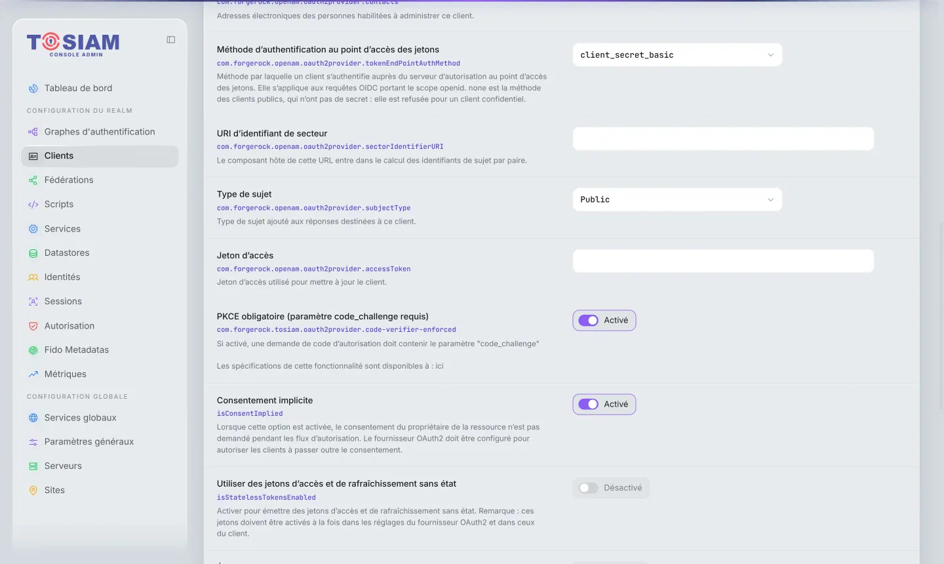The image size is (944, 564).
Task: Enable stateless access and refresh tokens toggle
Action: tap(588, 488)
